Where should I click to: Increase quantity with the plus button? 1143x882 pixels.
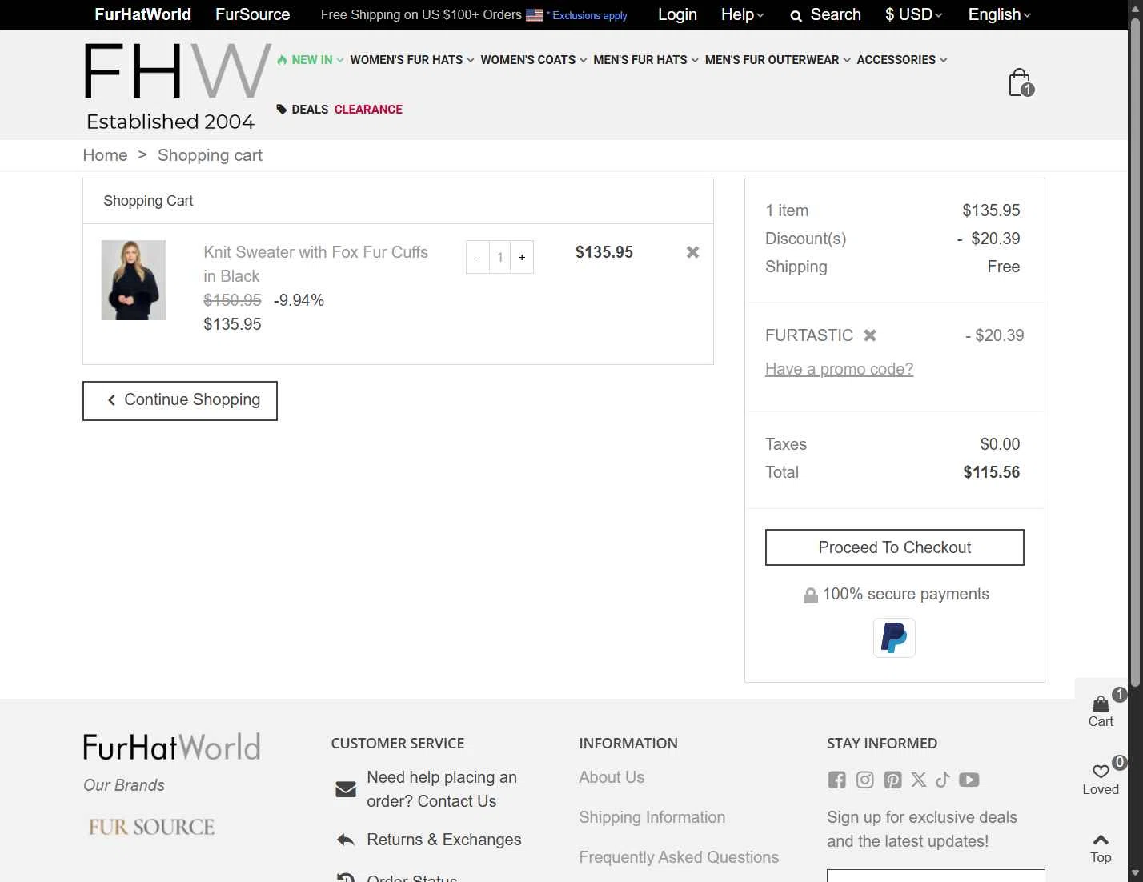click(522, 258)
